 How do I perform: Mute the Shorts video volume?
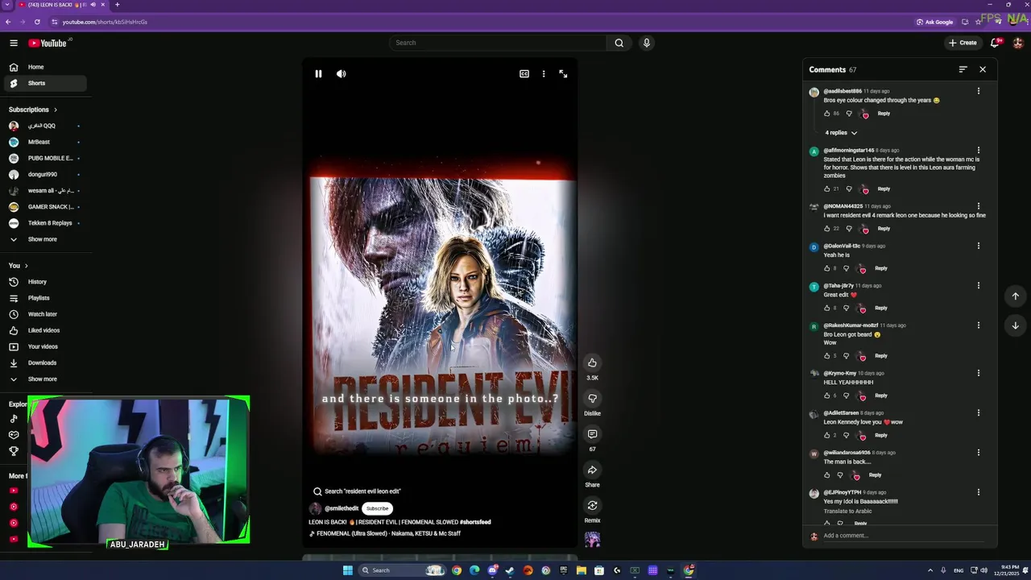[342, 74]
